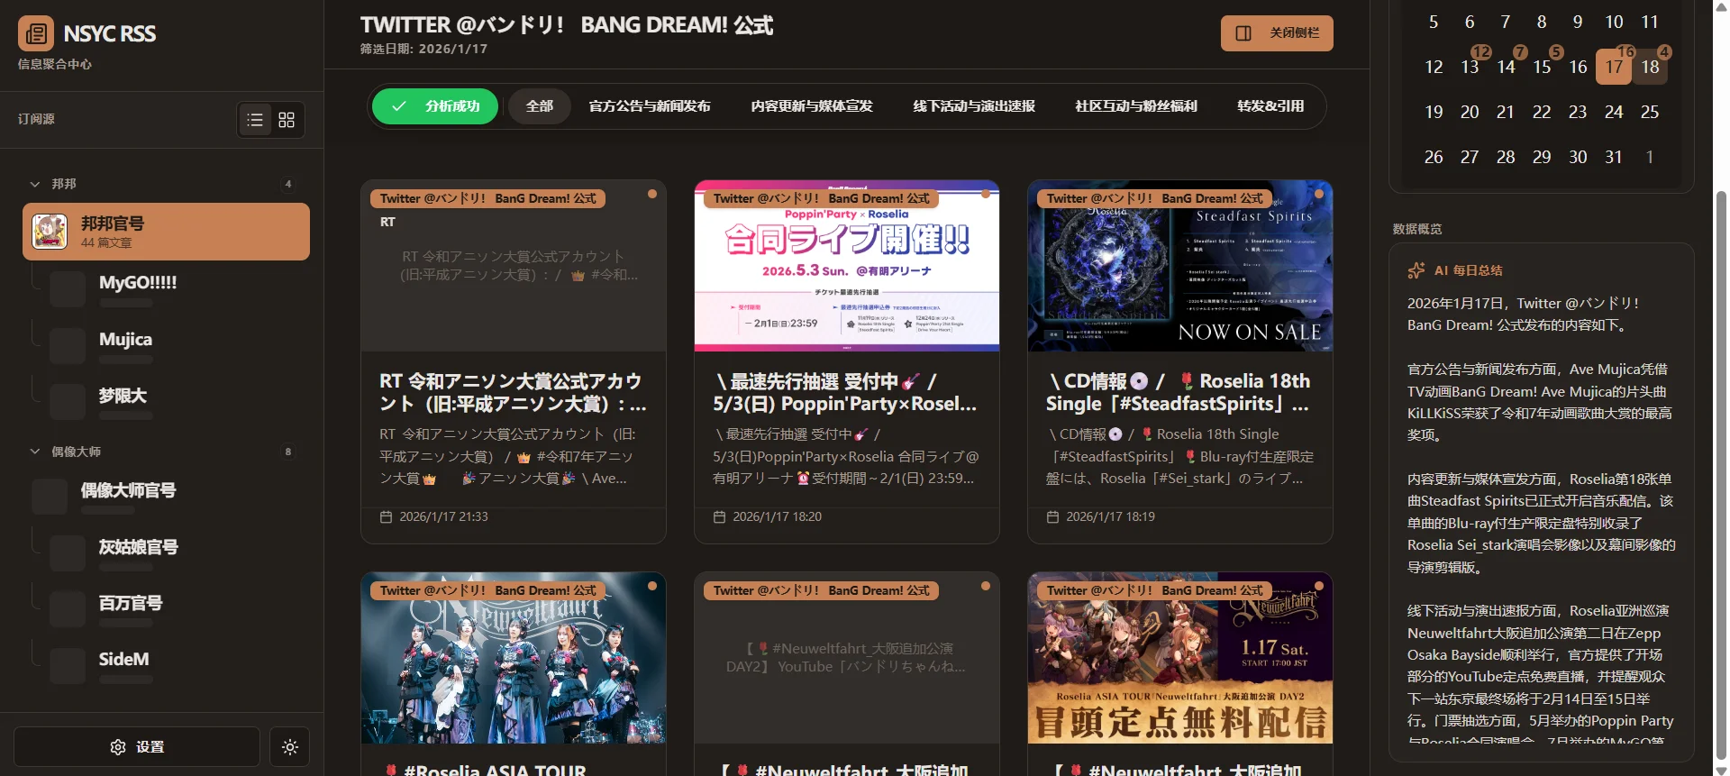Select calendar date 24
Viewport: 1730px width, 776px height.
click(1614, 112)
